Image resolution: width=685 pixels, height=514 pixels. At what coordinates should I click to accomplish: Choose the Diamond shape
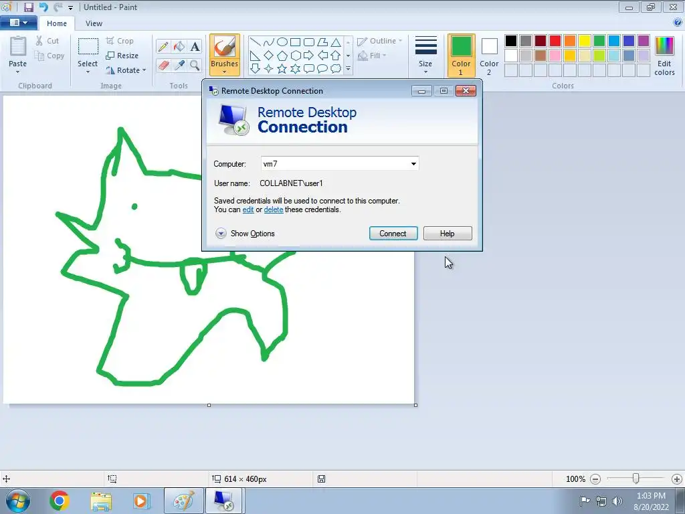coord(269,56)
